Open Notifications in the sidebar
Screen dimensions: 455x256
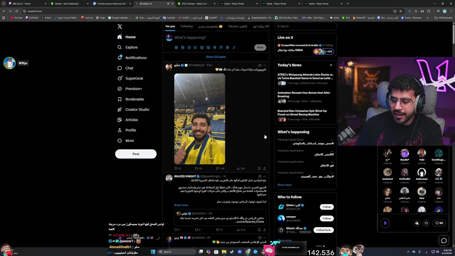pos(132,58)
